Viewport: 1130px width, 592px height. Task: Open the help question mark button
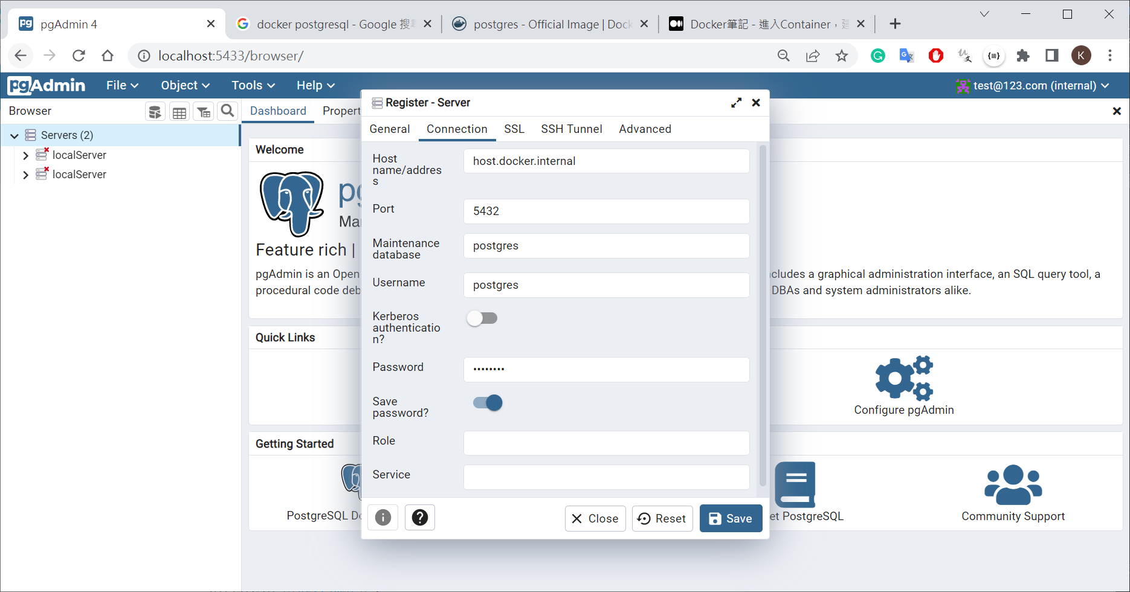pyautogui.click(x=420, y=518)
